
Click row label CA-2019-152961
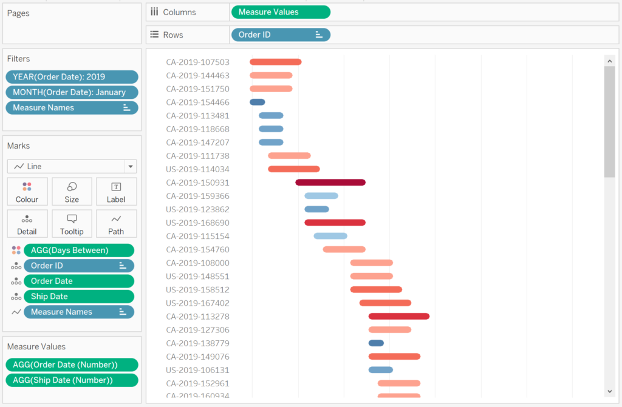pyautogui.click(x=197, y=383)
